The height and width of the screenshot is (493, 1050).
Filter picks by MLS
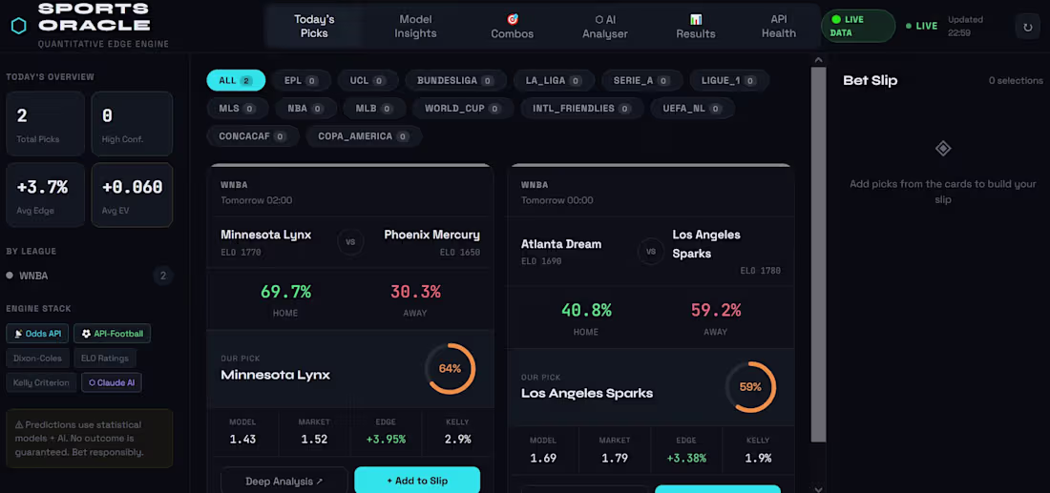[237, 109]
